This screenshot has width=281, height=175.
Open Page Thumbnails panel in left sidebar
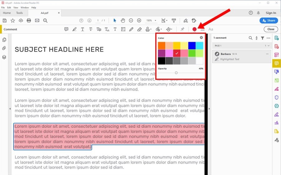(4, 40)
